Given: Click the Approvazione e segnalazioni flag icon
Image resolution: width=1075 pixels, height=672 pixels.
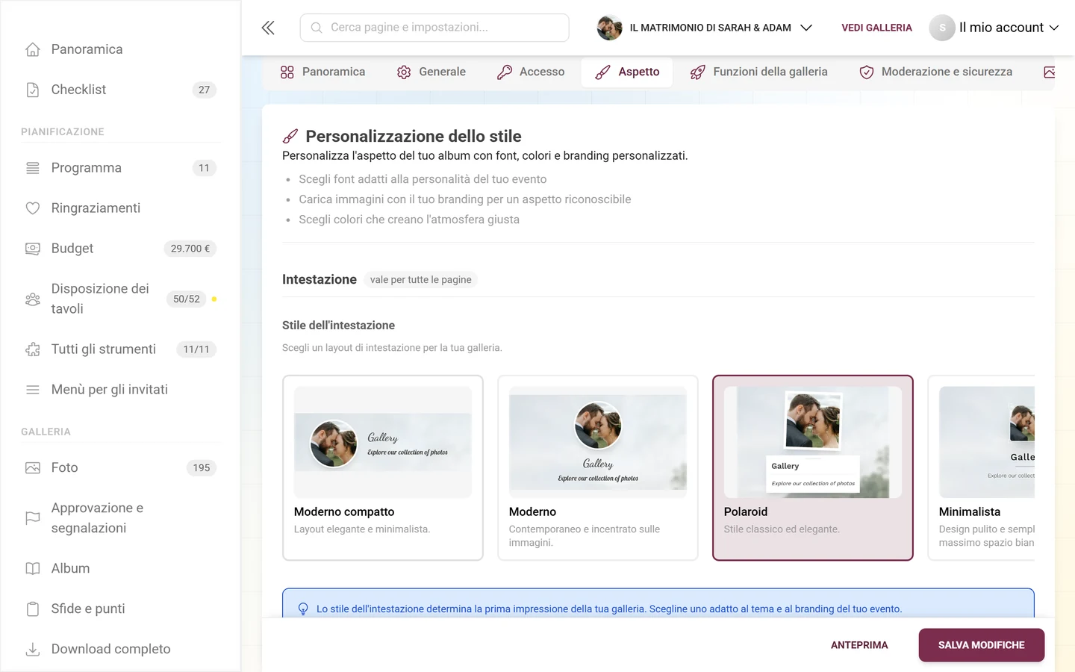Looking at the screenshot, I should pos(33,518).
